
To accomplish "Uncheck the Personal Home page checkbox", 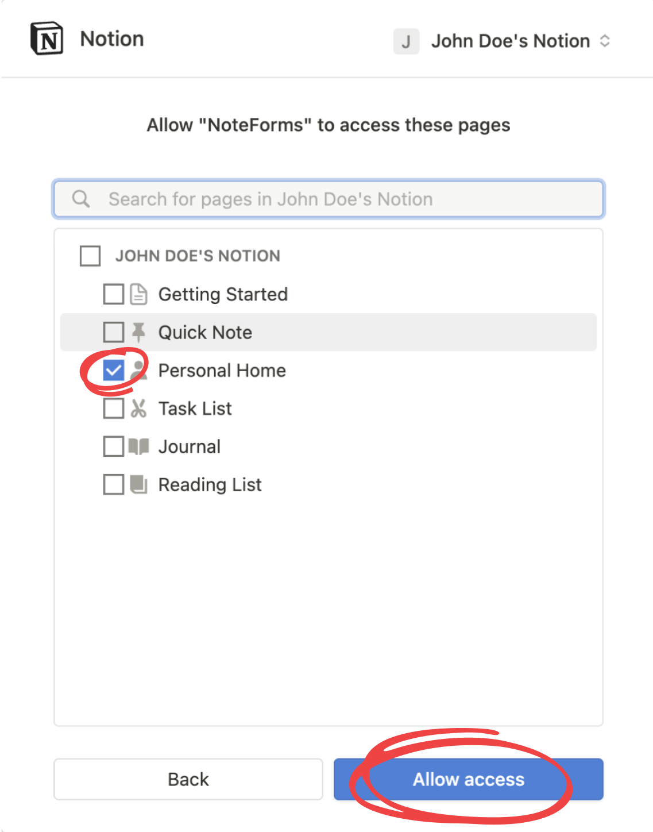I will click(x=113, y=370).
